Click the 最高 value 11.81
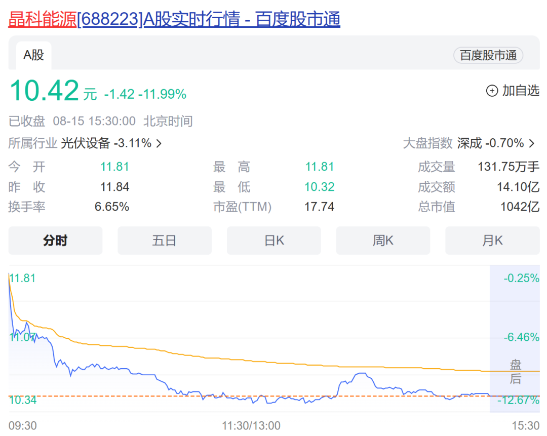 click(320, 167)
